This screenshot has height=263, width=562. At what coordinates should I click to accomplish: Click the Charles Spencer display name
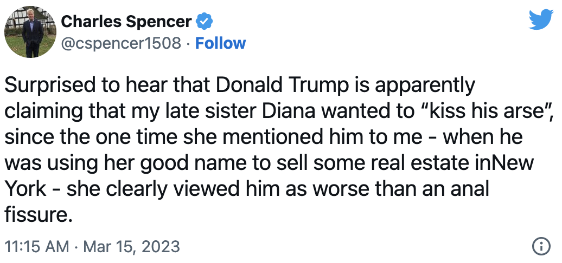[126, 22]
